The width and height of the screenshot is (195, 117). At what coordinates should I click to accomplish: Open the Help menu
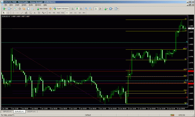tap(45, 5)
